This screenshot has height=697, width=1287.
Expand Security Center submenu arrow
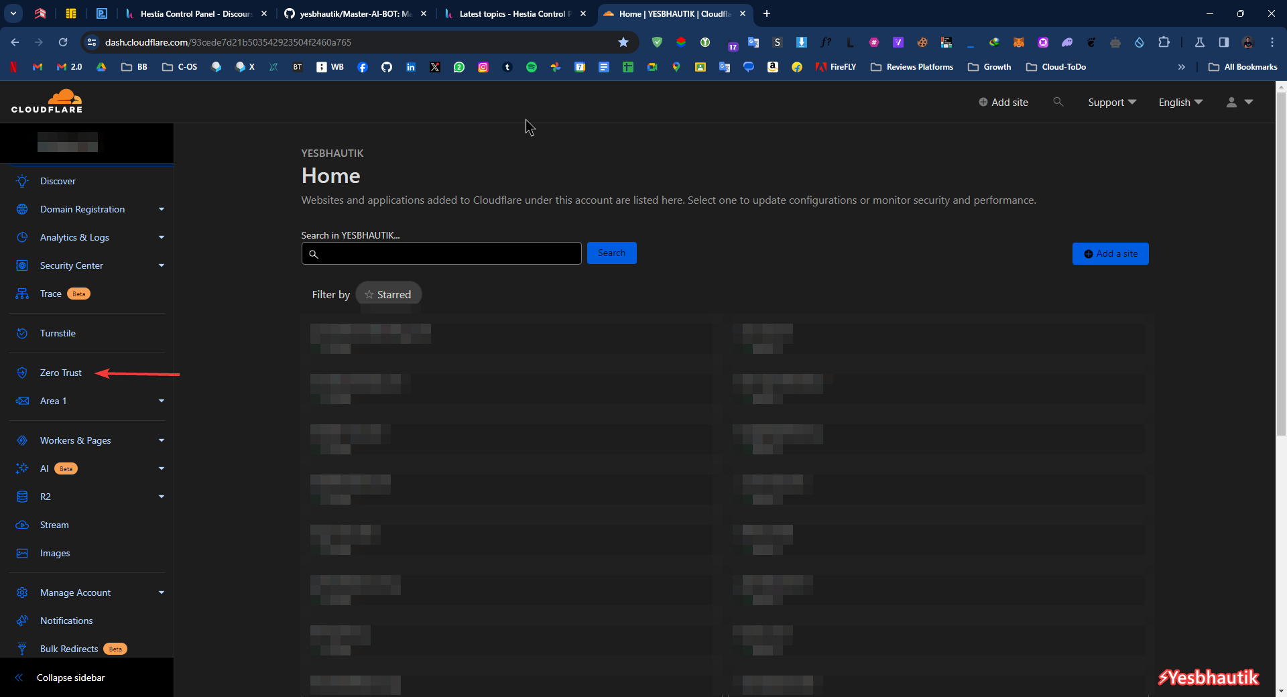(x=162, y=265)
